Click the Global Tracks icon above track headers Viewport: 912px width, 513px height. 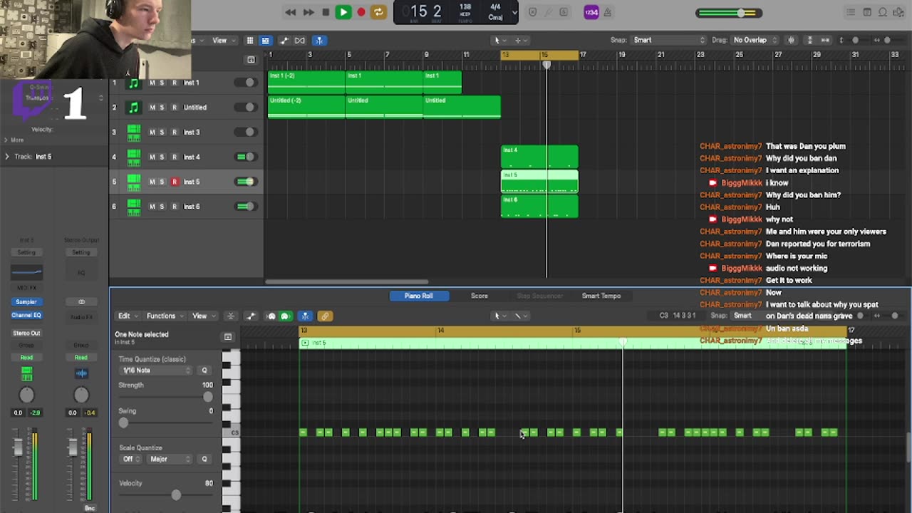(250, 60)
